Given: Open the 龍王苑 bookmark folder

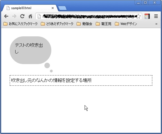Looking at the screenshot, I should point(103,24).
